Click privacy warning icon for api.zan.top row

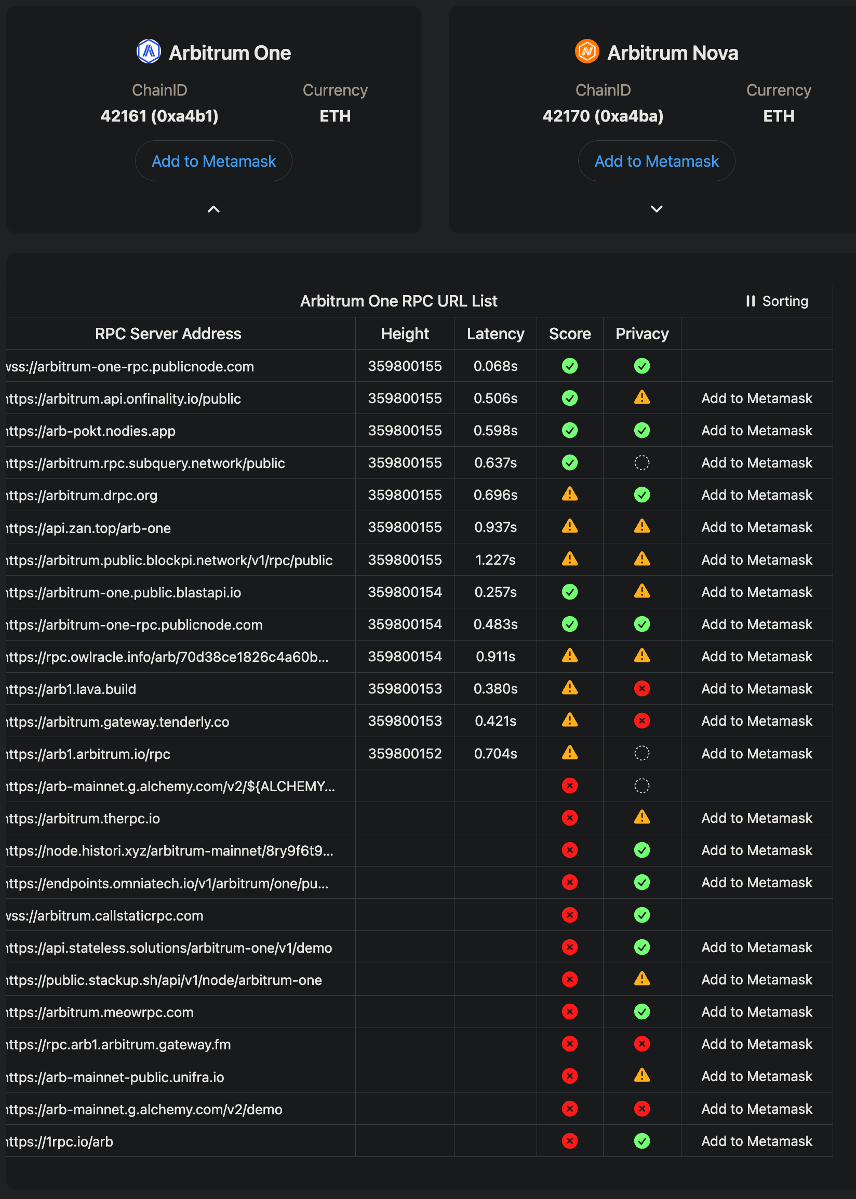click(642, 526)
